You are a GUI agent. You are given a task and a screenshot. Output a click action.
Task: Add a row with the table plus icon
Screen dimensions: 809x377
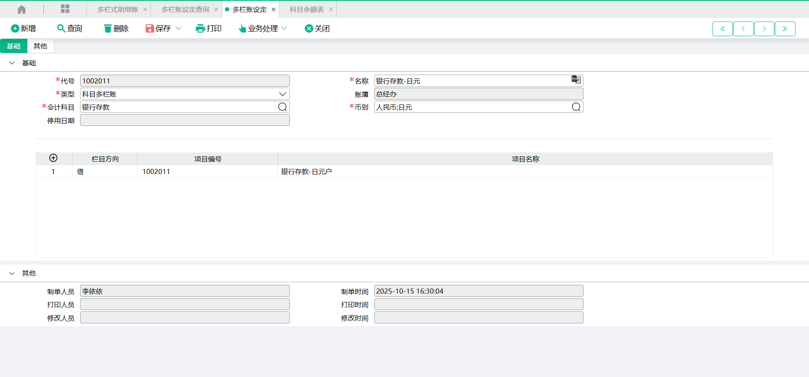[x=54, y=158]
